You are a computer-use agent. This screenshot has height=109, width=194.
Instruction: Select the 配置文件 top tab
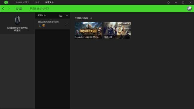[x=49, y=2]
